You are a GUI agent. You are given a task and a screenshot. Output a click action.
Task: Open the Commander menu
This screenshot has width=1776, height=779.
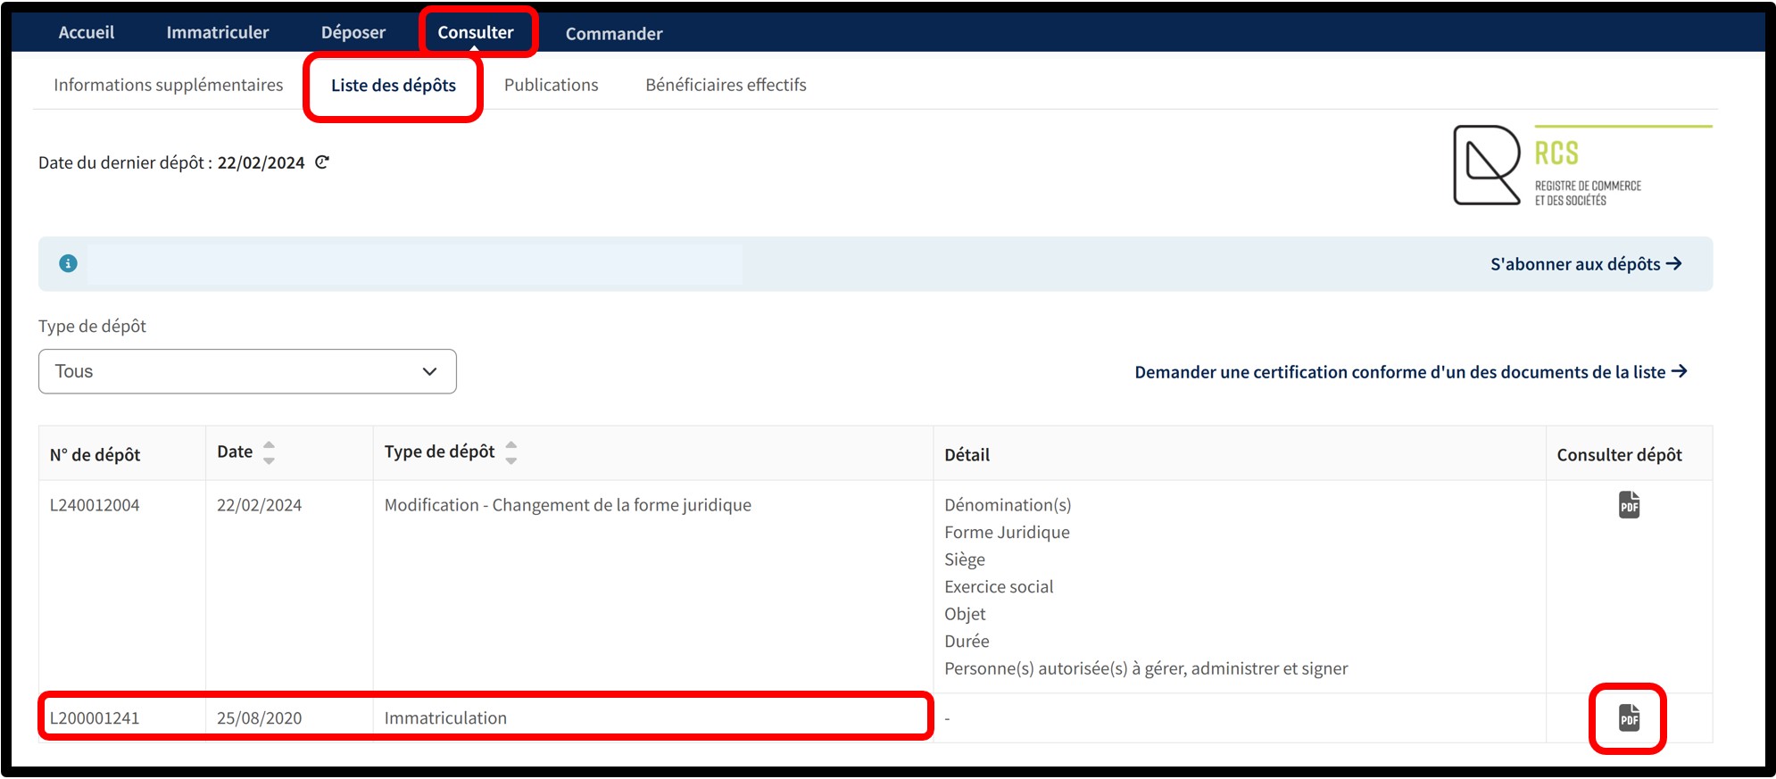(614, 34)
